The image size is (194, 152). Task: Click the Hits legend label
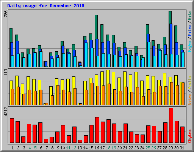[190, 16]
